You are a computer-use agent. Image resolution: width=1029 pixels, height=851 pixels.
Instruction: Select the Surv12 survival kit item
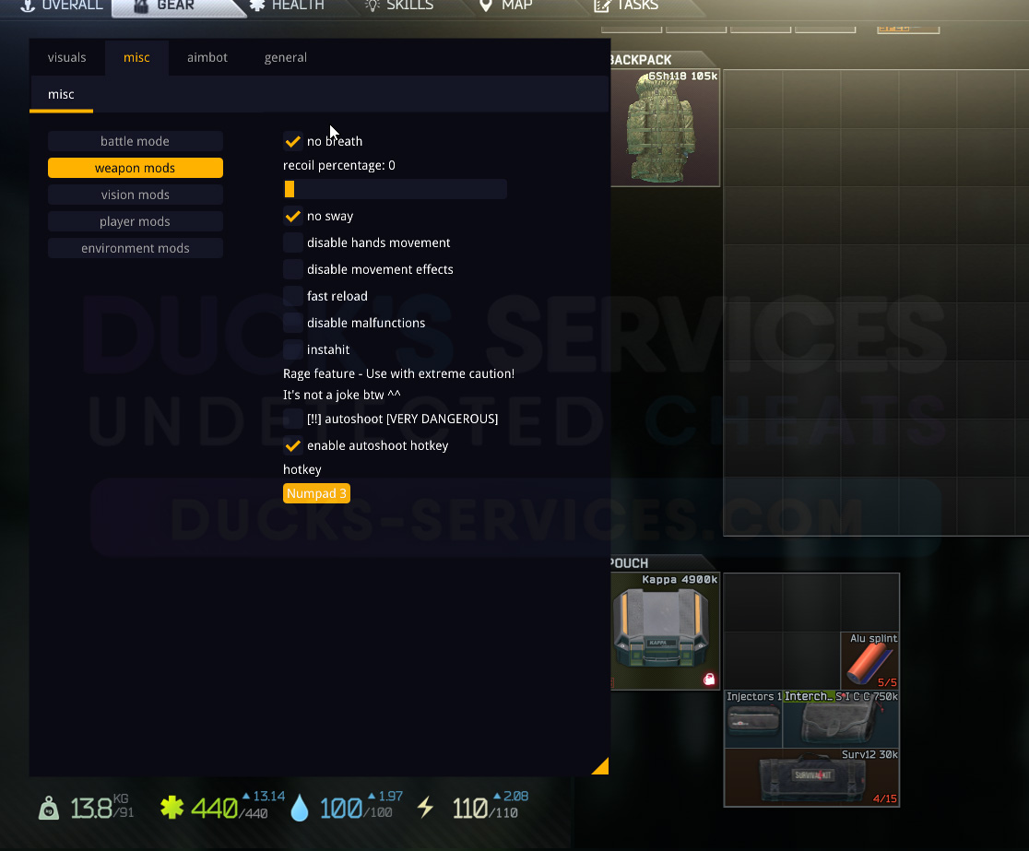[811, 777]
